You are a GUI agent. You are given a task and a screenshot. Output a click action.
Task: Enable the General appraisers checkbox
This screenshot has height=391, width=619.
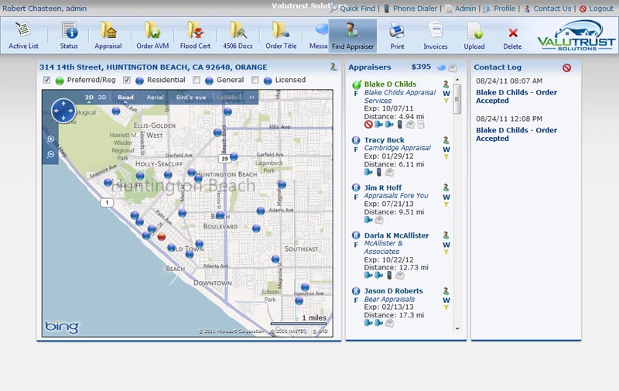point(197,81)
